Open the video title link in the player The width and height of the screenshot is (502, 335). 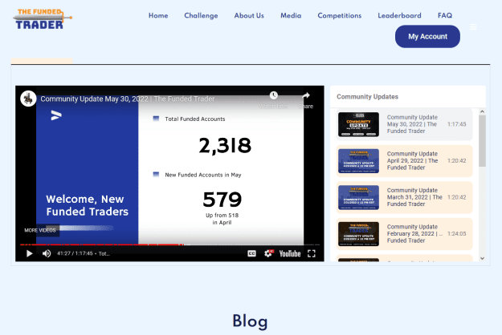(128, 99)
